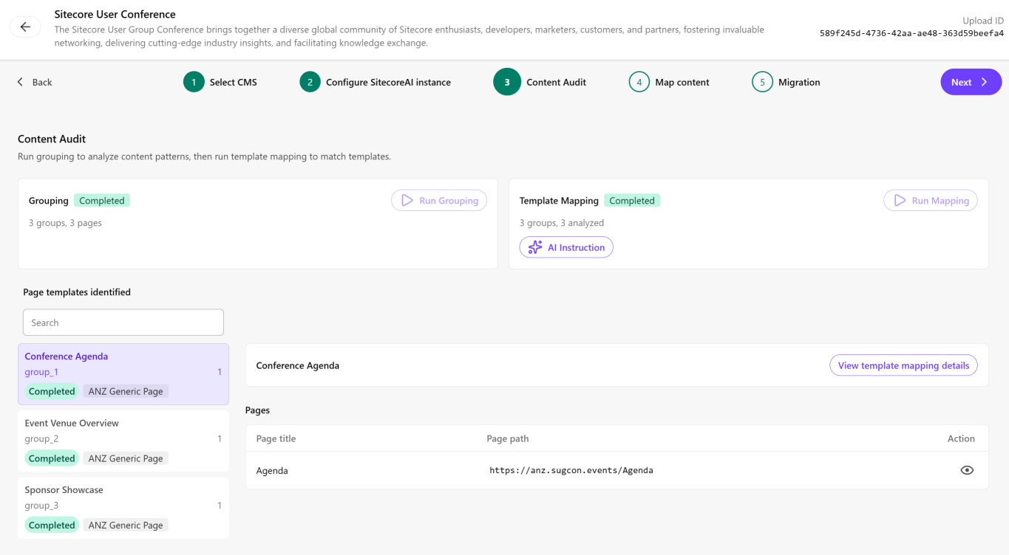Click the sparkle icon in AI Instruction
Screen dimensions: 1009x555
click(535, 247)
